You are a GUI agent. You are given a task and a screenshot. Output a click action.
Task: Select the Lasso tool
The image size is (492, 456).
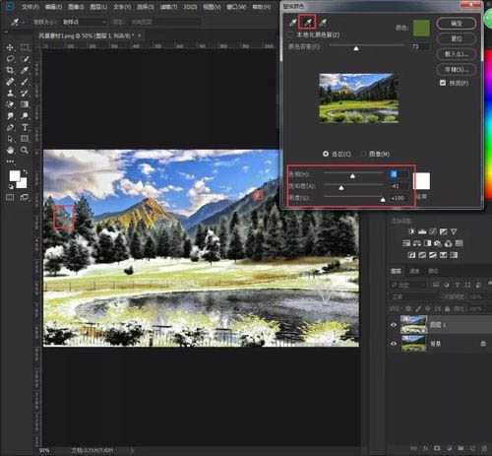[x=10, y=59]
